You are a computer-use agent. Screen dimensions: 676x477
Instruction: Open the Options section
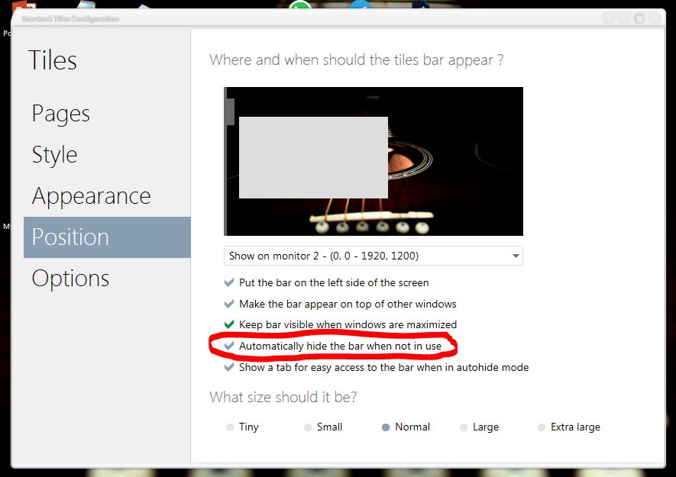pos(70,279)
